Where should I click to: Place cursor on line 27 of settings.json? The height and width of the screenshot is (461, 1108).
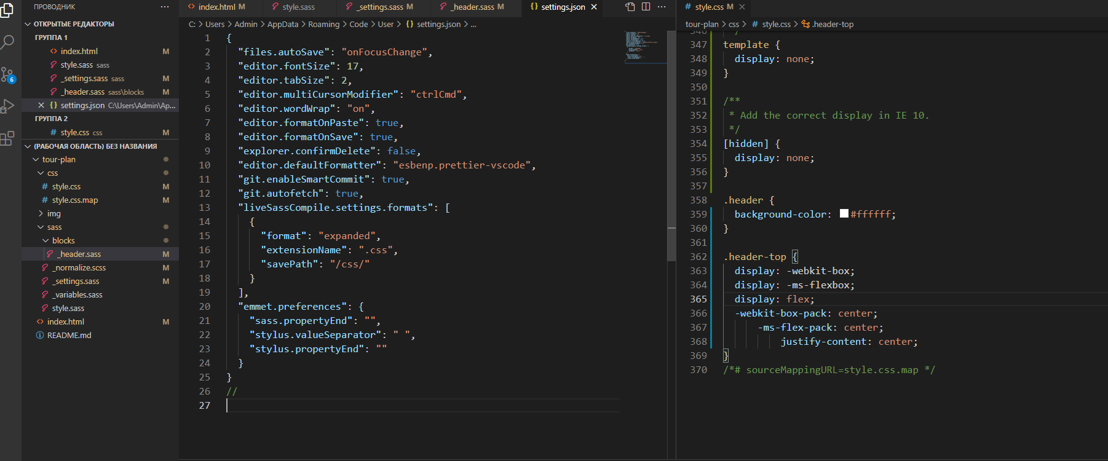click(422, 405)
